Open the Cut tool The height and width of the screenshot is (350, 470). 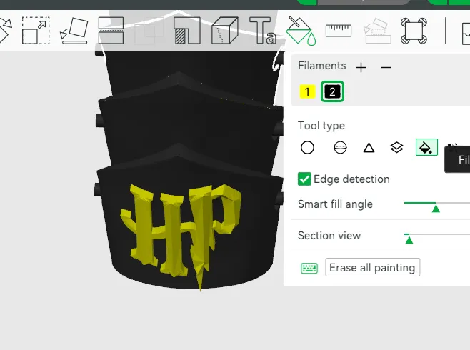click(x=111, y=31)
